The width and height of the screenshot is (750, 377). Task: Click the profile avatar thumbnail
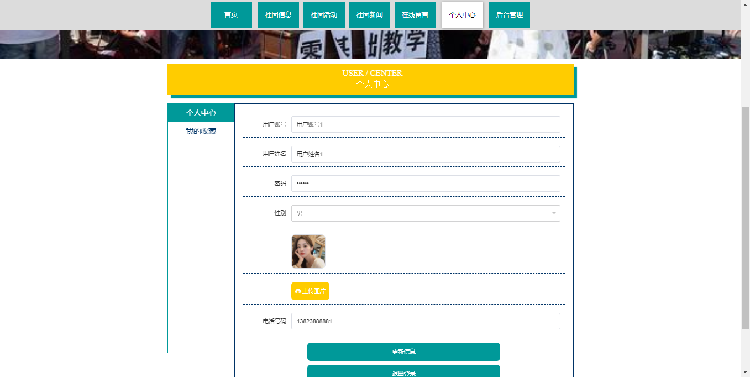pos(308,252)
